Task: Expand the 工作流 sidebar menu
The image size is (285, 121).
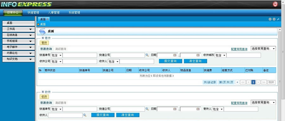Action: click(x=18, y=29)
